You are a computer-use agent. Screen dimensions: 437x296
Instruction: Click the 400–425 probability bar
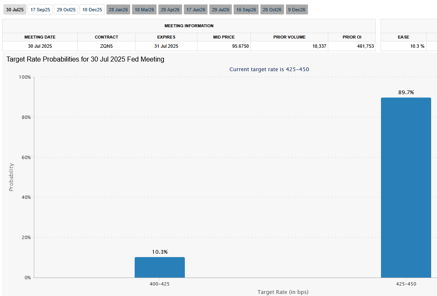[x=160, y=267]
